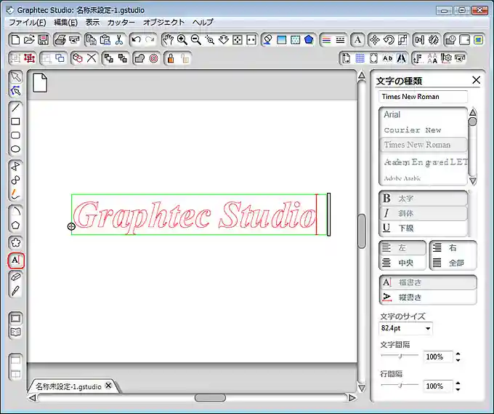This screenshot has width=494, height=414.
Task: Click the vertical canvas scrollbar thumb
Action: [x=362, y=231]
